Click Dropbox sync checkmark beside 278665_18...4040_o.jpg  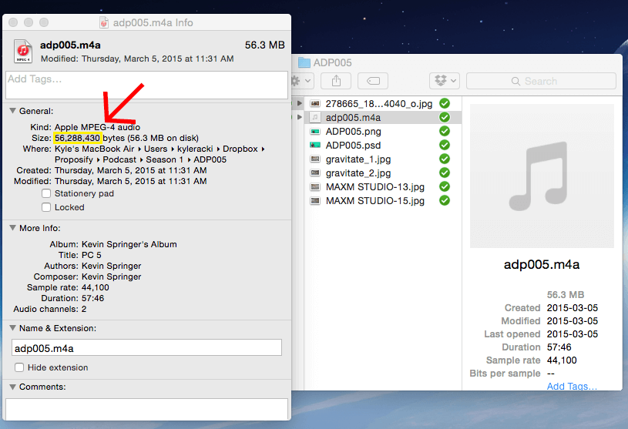pyautogui.click(x=445, y=103)
